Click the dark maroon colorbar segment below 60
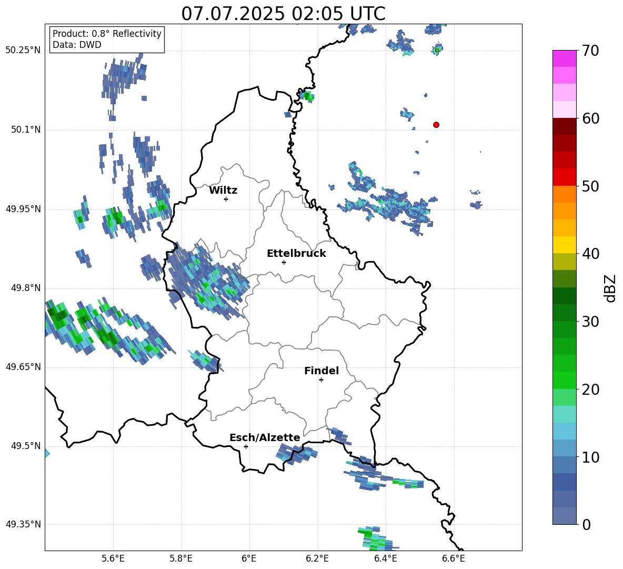The height and width of the screenshot is (569, 623). click(x=564, y=126)
